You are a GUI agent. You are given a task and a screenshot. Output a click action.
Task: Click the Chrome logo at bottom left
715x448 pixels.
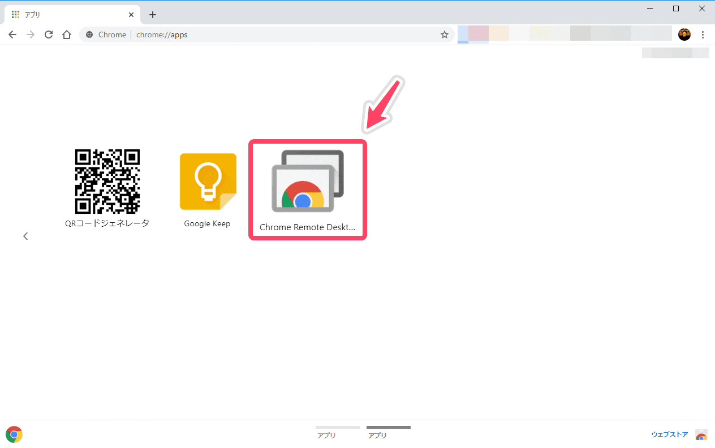(14, 434)
